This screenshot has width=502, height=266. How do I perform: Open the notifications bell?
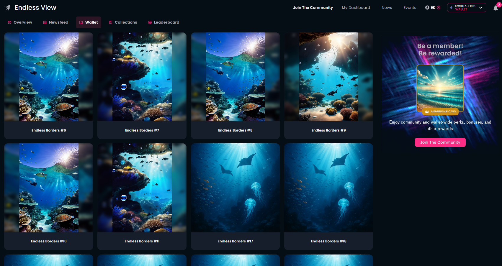tap(496, 8)
